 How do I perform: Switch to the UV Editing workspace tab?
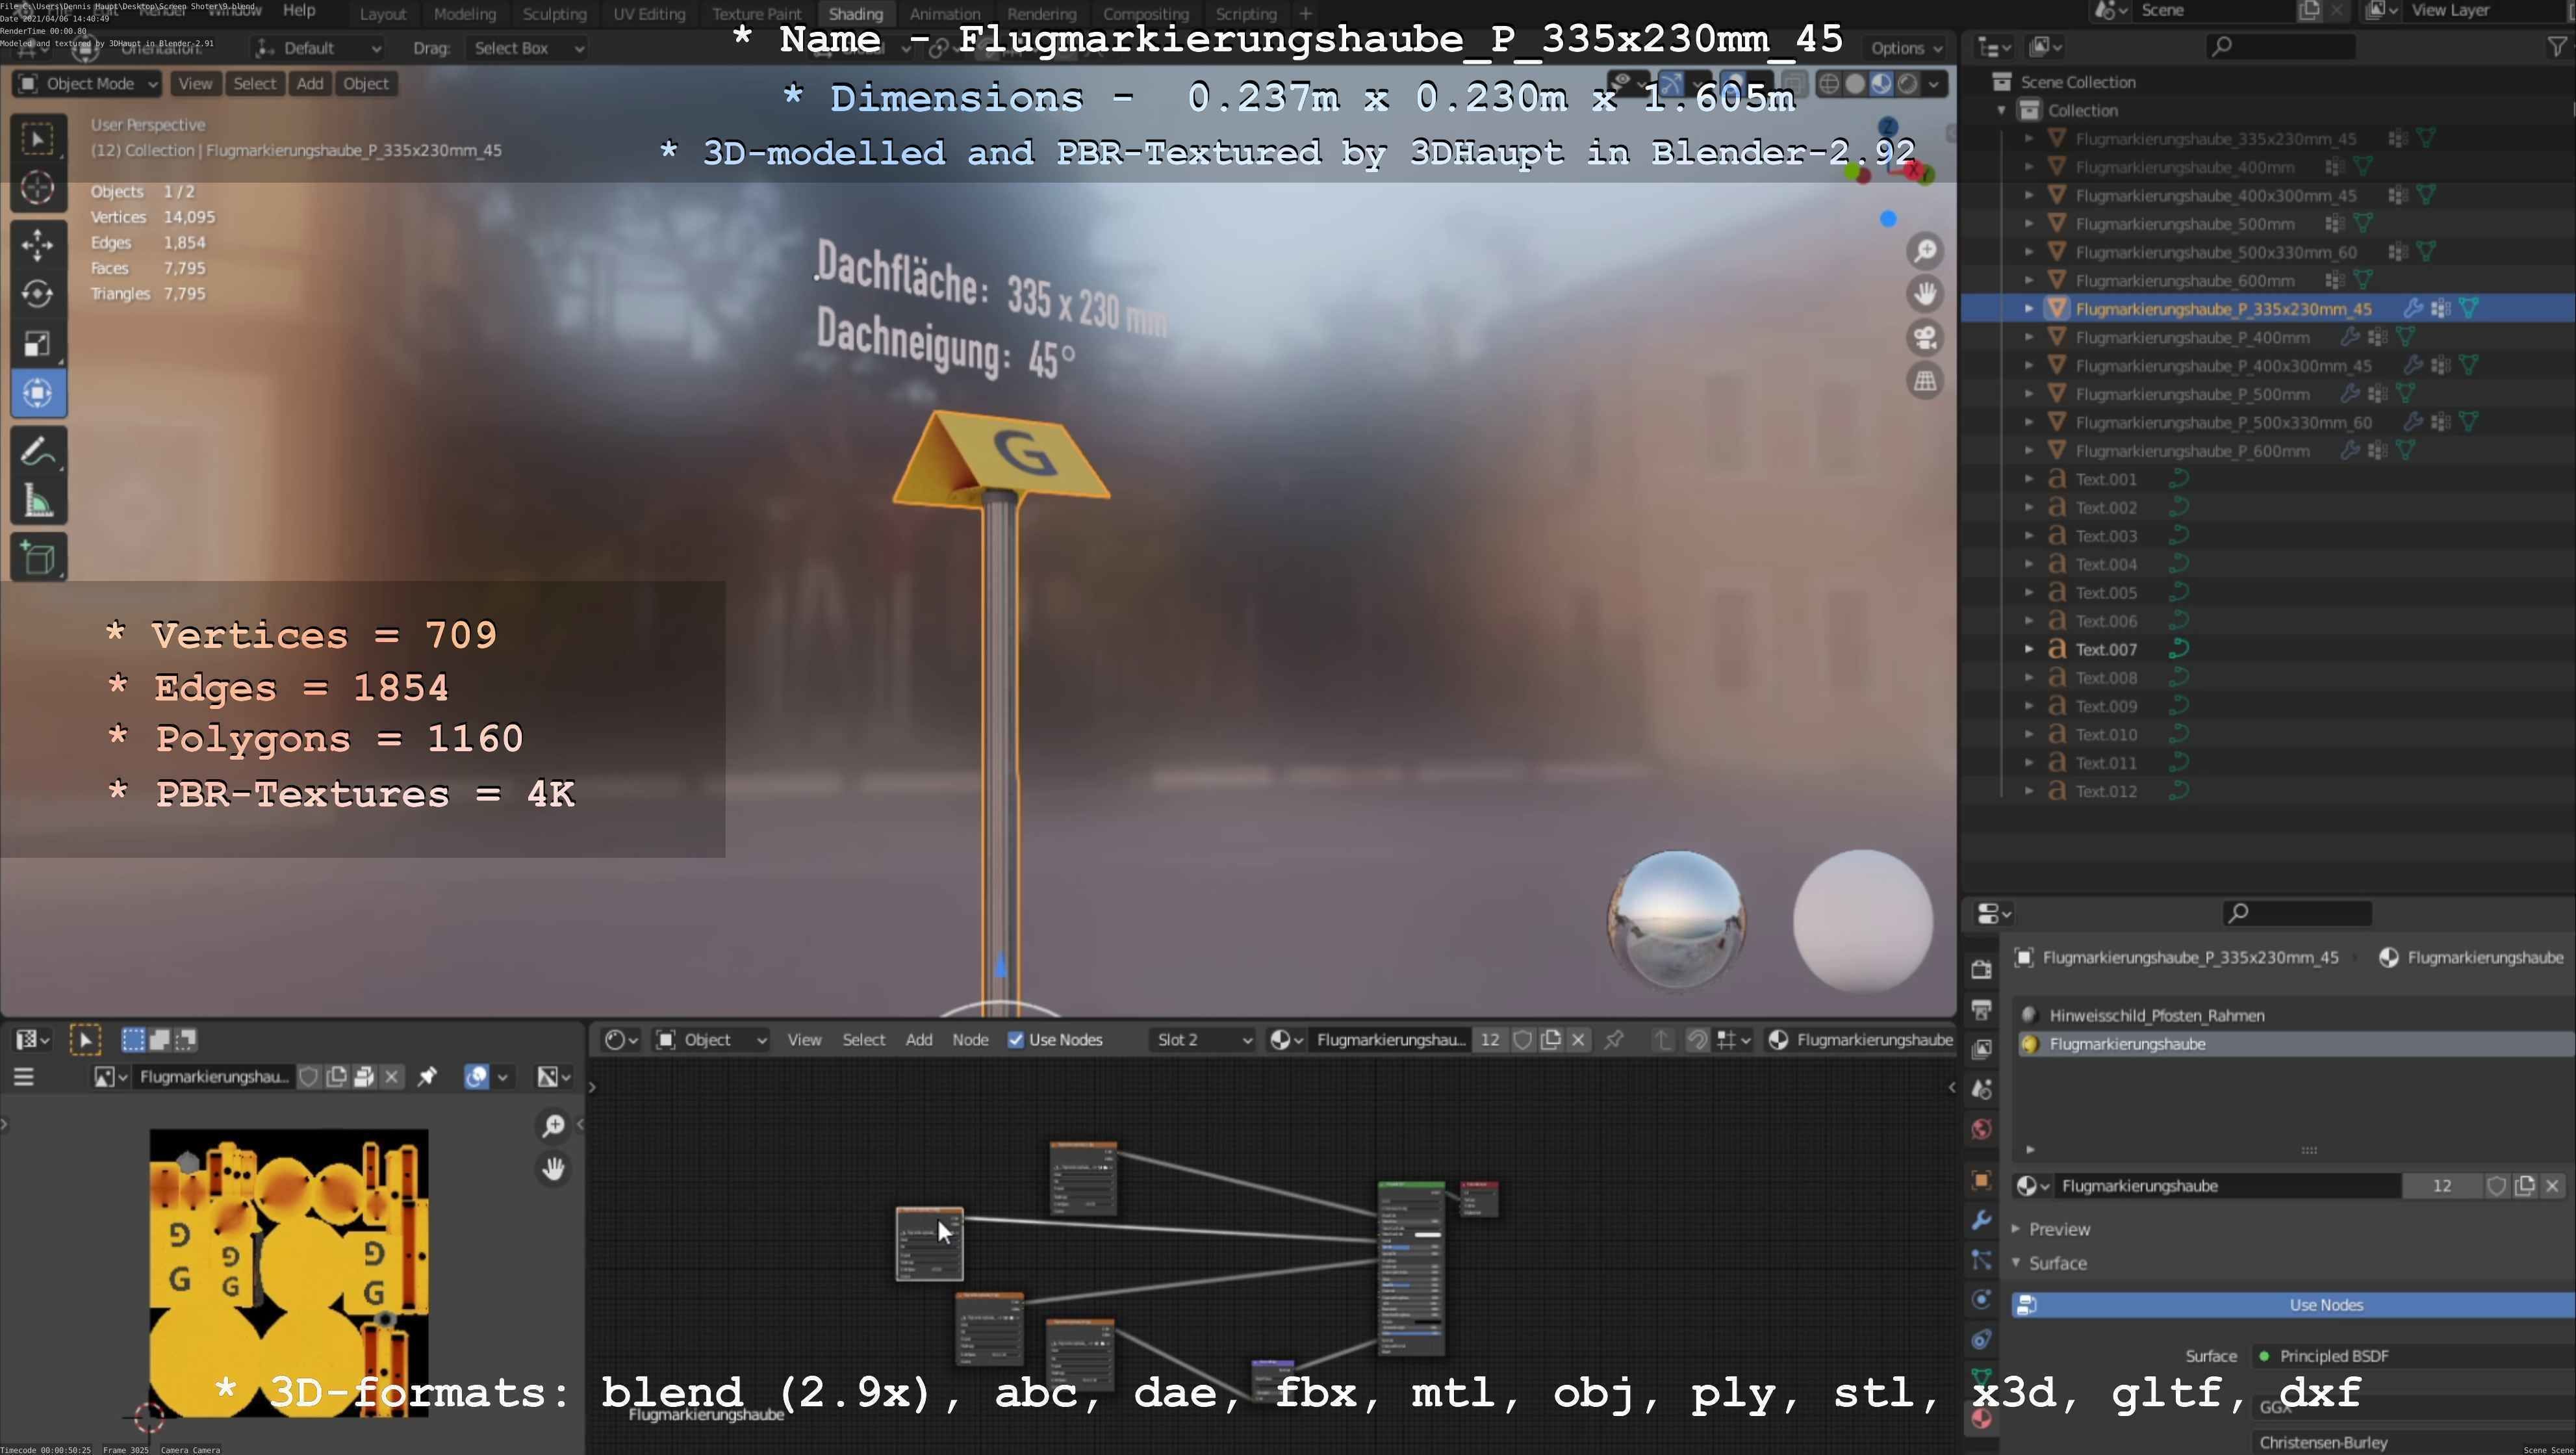click(649, 14)
